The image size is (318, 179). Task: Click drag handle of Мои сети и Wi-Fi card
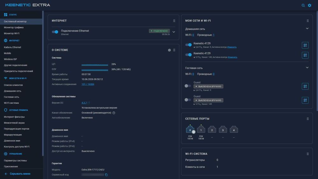point(308,21)
